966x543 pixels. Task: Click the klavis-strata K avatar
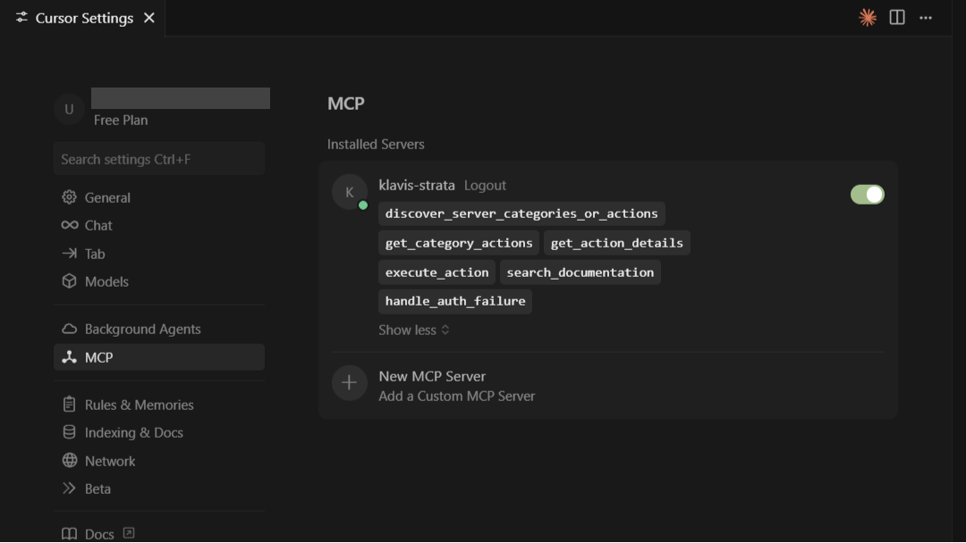click(x=350, y=192)
